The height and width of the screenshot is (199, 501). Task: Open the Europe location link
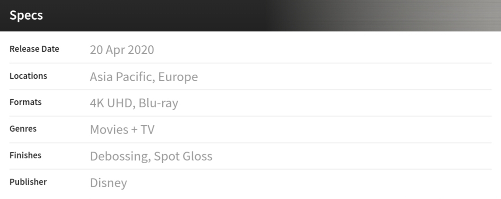click(x=178, y=77)
